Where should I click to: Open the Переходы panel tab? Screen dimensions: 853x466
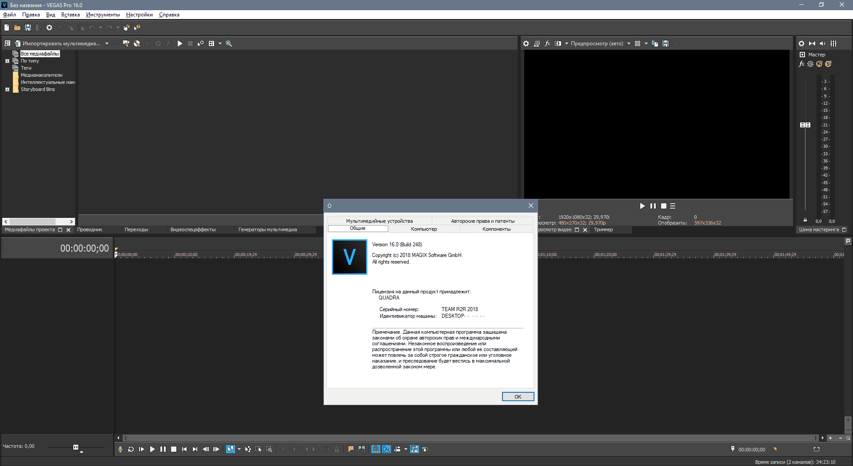[x=136, y=229]
